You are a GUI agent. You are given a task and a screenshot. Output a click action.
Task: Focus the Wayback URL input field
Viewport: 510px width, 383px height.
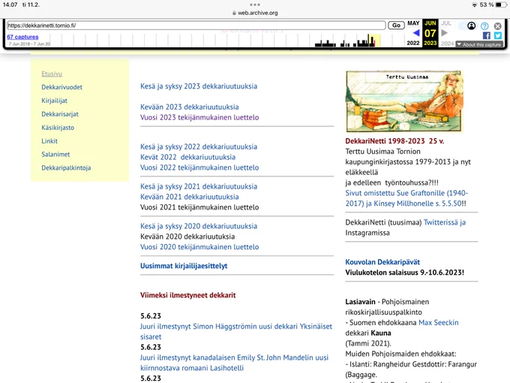196,26
